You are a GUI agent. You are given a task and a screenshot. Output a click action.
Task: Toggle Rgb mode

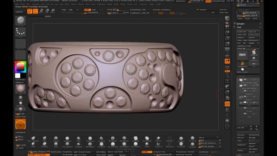[71, 10]
